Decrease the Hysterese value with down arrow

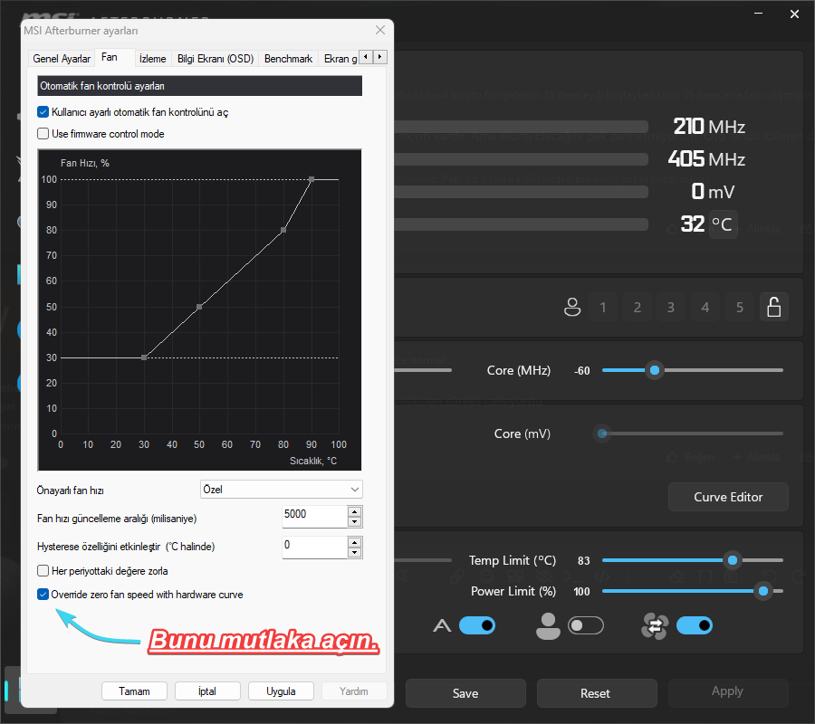pyautogui.click(x=354, y=553)
